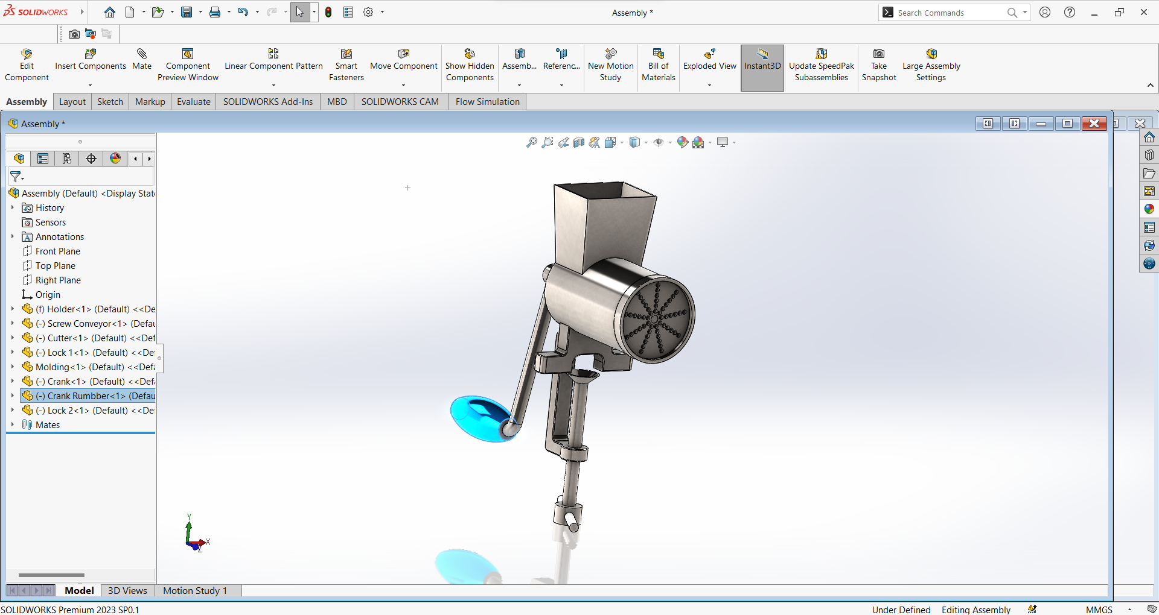Launch Smart Fasteners
This screenshot has width=1159, height=615.
(x=346, y=65)
